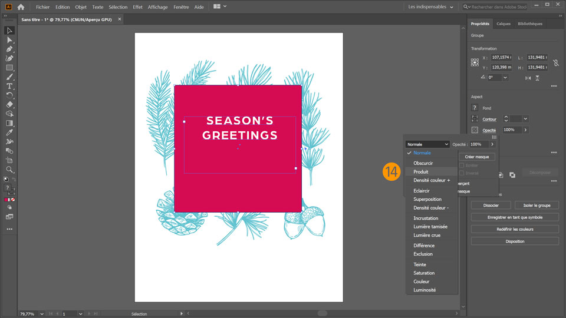Click Enregistrer en tant que symbole
The image size is (566, 318).
[x=515, y=217]
